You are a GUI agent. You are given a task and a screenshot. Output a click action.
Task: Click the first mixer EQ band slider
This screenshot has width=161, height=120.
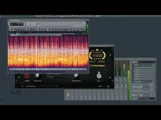[x=144, y=87]
